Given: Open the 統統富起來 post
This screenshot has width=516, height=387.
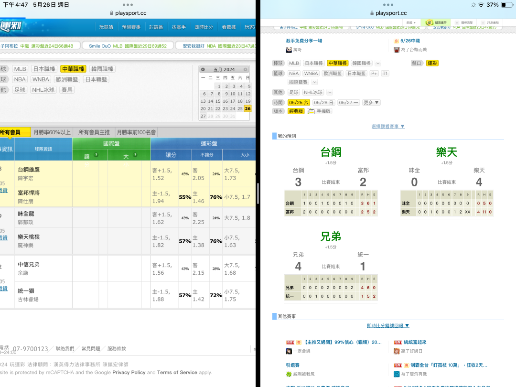Looking at the screenshot, I should click(415, 342).
